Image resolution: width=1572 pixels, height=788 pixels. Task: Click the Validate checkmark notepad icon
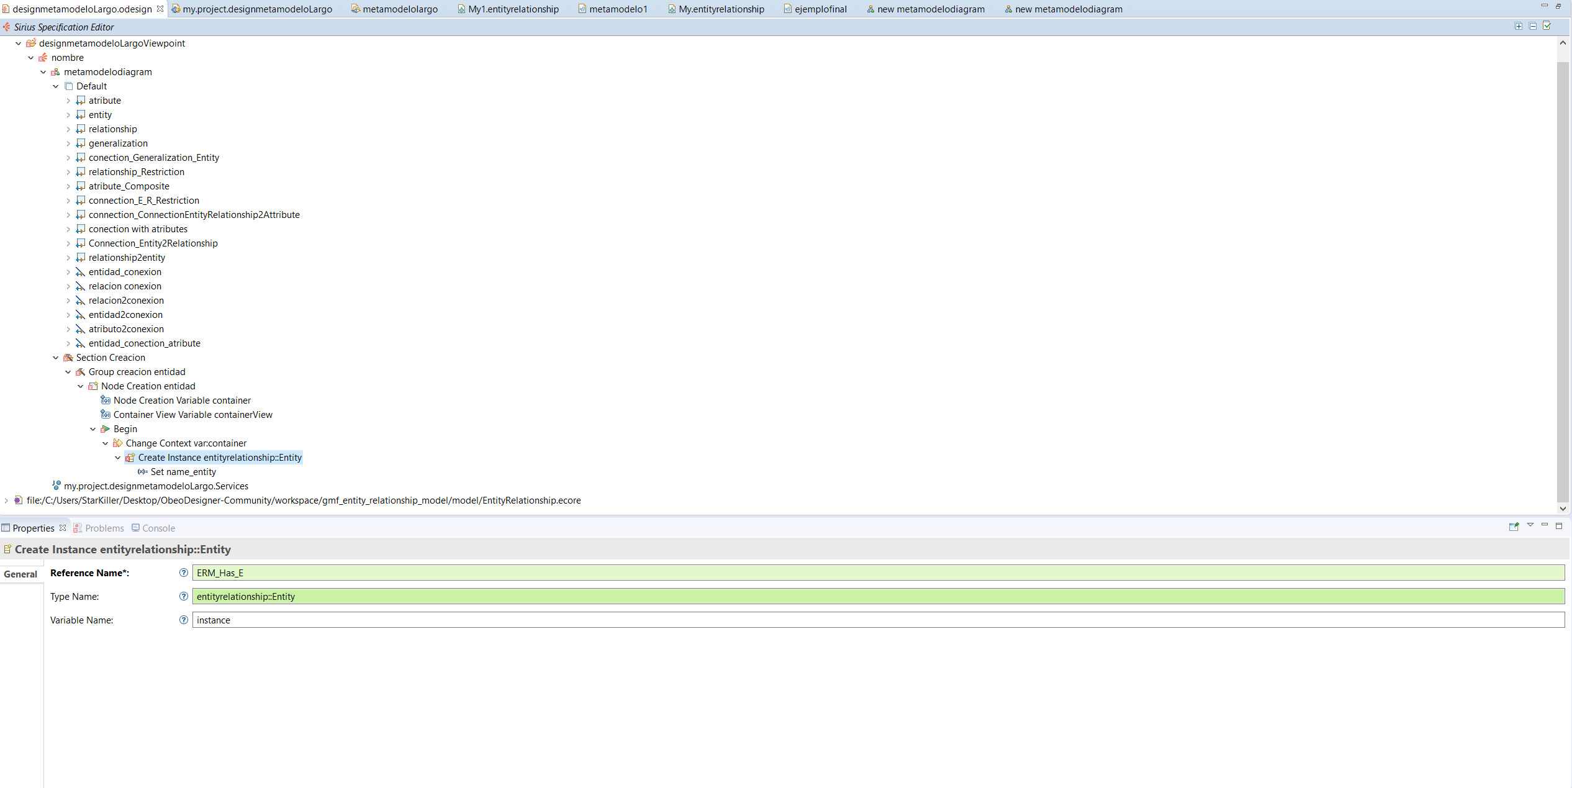click(x=1547, y=26)
